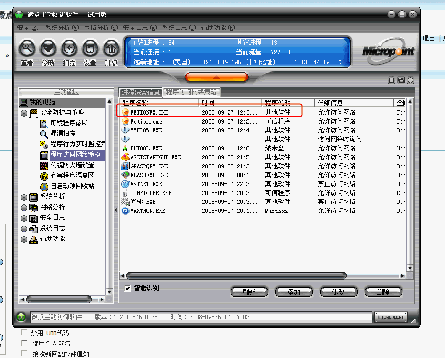Click the MICROPOINT status bar button

click(391, 317)
